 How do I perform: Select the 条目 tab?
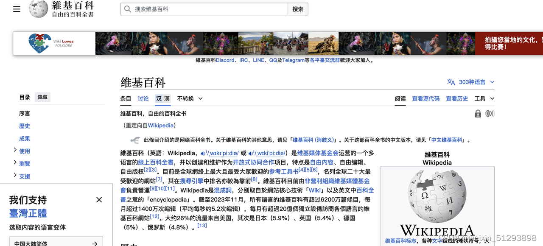click(x=126, y=98)
